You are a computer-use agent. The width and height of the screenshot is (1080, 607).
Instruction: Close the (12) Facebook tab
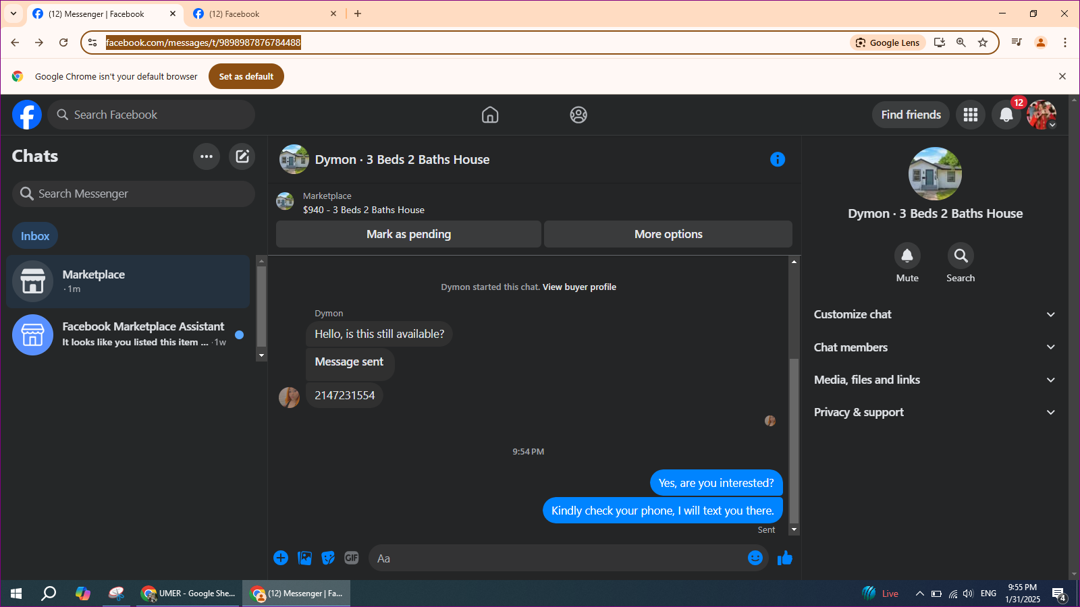click(x=333, y=13)
